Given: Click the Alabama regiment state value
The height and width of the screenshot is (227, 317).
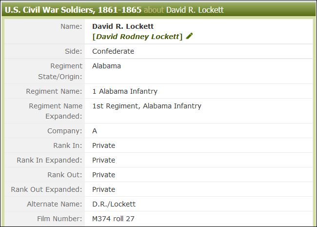Looking at the screenshot, I should [106, 66].
